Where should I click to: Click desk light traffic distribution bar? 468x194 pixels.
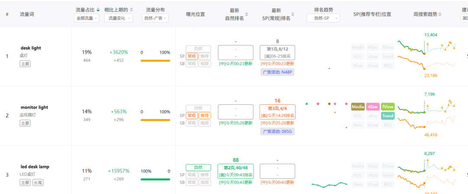[x=155, y=61]
